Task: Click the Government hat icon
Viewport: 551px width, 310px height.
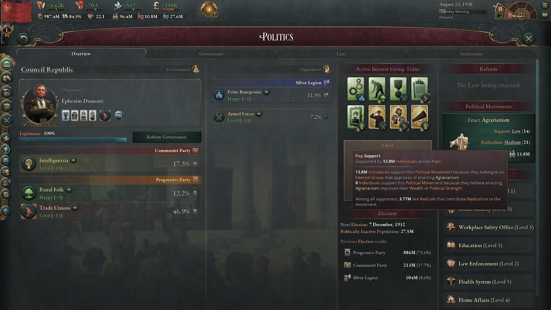Action: (x=196, y=69)
